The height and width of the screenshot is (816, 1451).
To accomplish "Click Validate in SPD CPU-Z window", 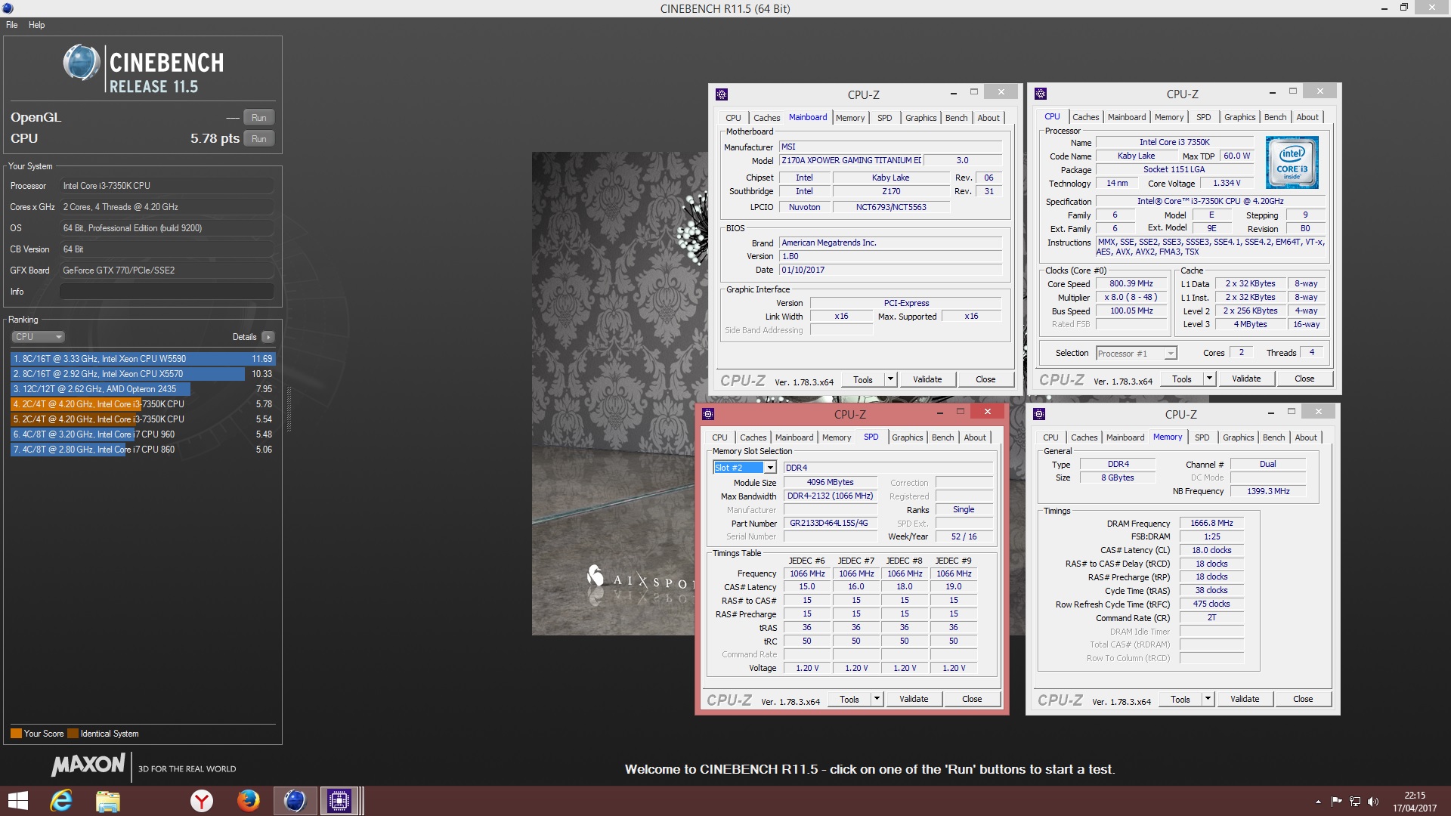I will 914,699.
